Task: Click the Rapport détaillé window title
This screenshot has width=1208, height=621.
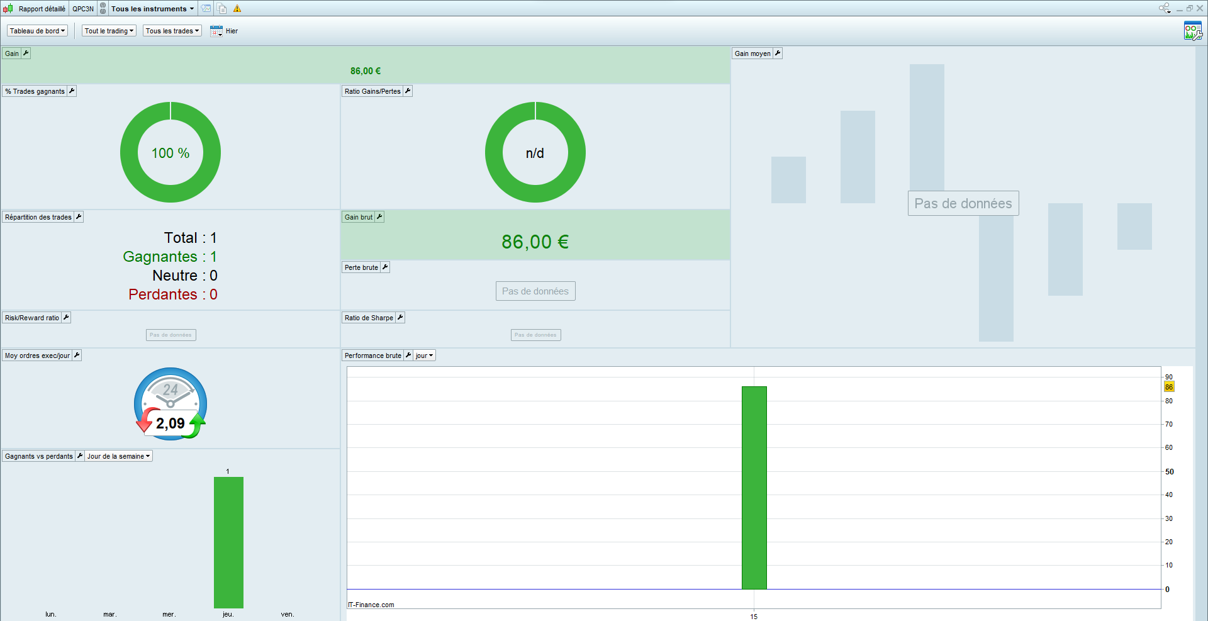Action: (x=42, y=9)
